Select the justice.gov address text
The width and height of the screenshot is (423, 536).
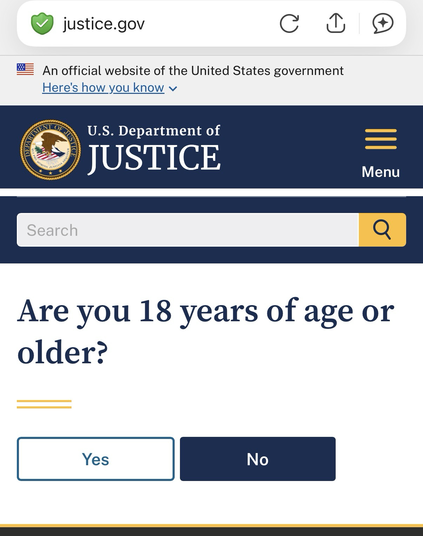[104, 24]
